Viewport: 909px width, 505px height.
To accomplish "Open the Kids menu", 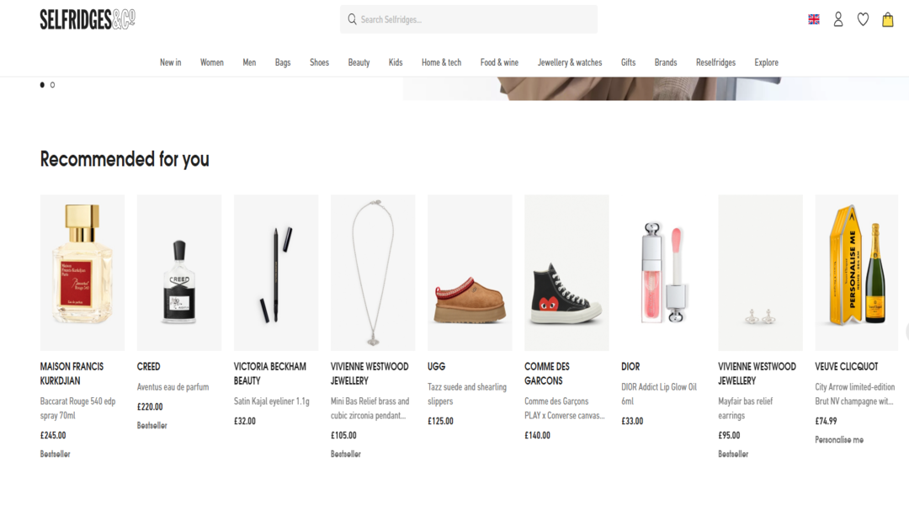I will click(x=396, y=62).
